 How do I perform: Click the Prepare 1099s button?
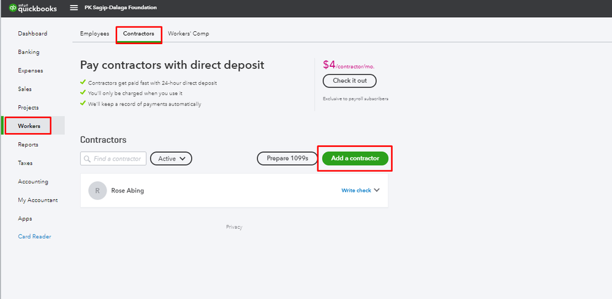pos(287,159)
